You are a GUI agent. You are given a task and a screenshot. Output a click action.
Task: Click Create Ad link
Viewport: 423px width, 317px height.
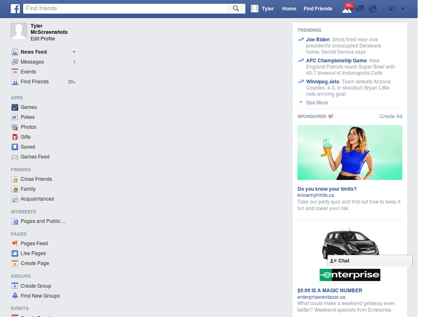click(391, 116)
